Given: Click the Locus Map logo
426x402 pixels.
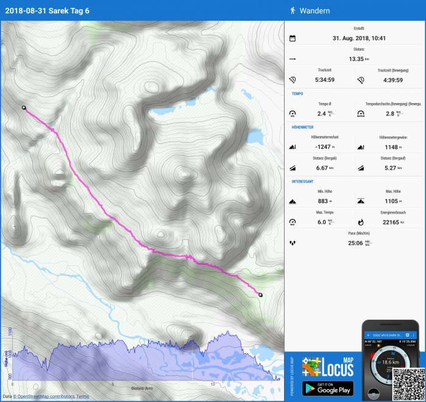Looking at the screenshot, I should tap(328, 367).
